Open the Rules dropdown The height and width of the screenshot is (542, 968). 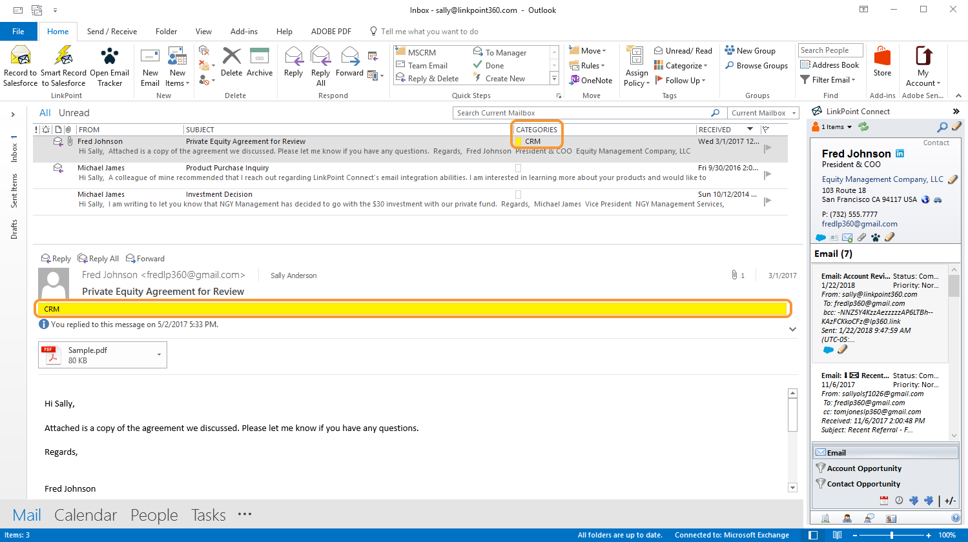click(x=587, y=66)
